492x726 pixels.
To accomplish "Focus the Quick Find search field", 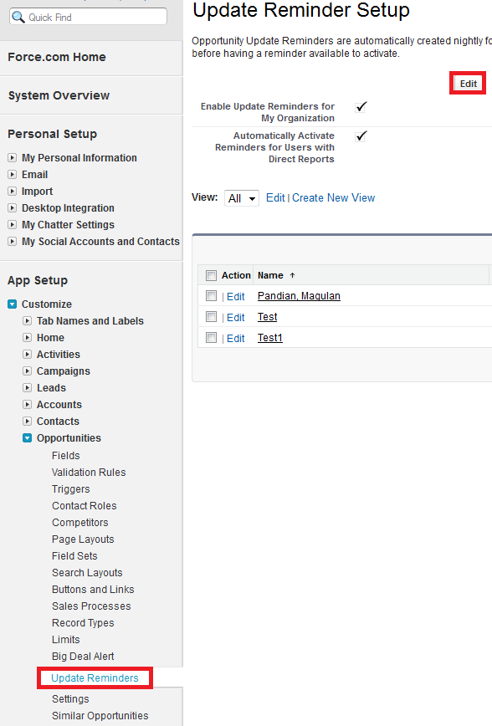I will 88,17.
